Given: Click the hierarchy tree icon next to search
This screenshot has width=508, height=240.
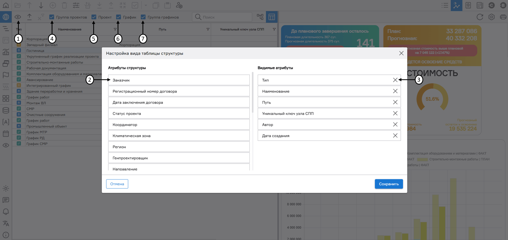Looking at the screenshot, I should click(x=260, y=17).
